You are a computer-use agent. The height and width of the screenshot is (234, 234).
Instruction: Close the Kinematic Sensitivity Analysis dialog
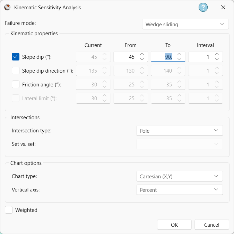pyautogui.click(x=223, y=7)
